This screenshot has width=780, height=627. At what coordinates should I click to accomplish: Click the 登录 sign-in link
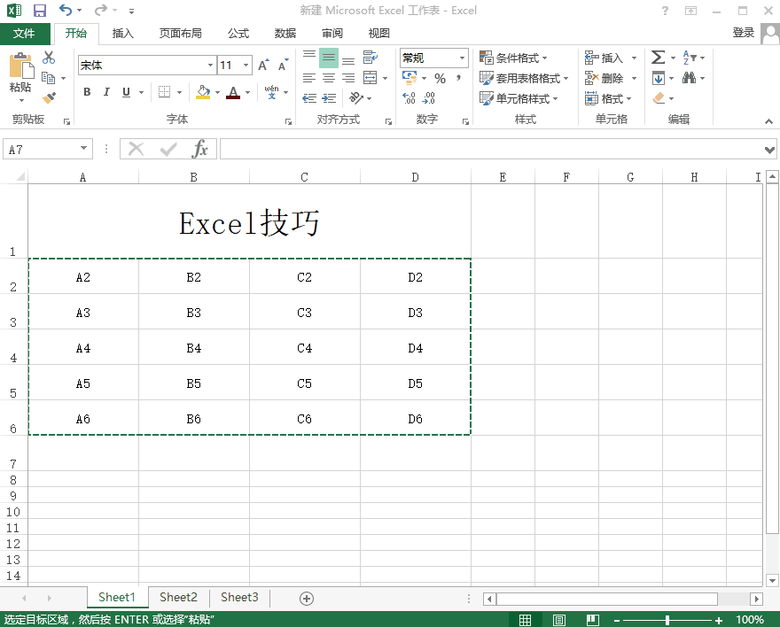(743, 33)
